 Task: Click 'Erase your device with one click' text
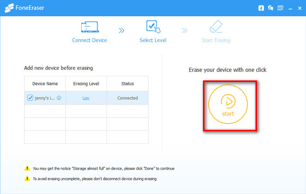point(227,70)
